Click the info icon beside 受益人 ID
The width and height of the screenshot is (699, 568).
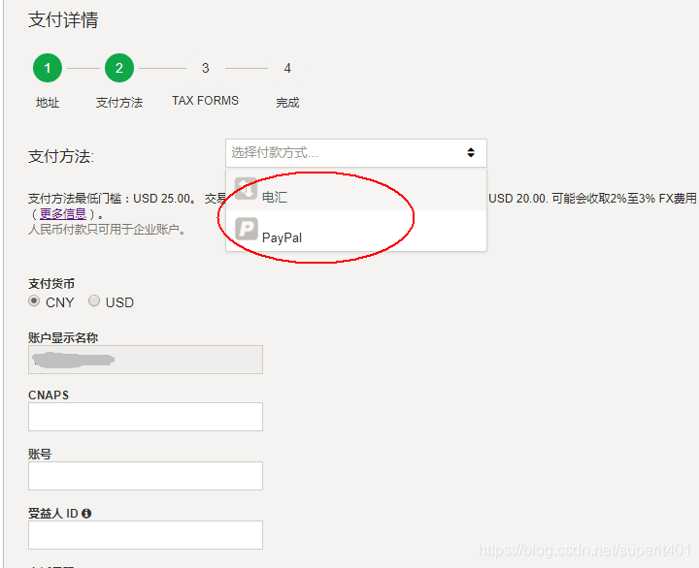click(86, 514)
